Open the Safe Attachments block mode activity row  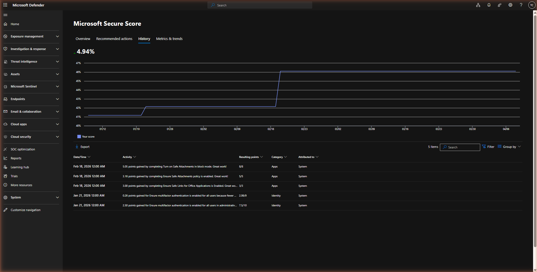(298, 167)
